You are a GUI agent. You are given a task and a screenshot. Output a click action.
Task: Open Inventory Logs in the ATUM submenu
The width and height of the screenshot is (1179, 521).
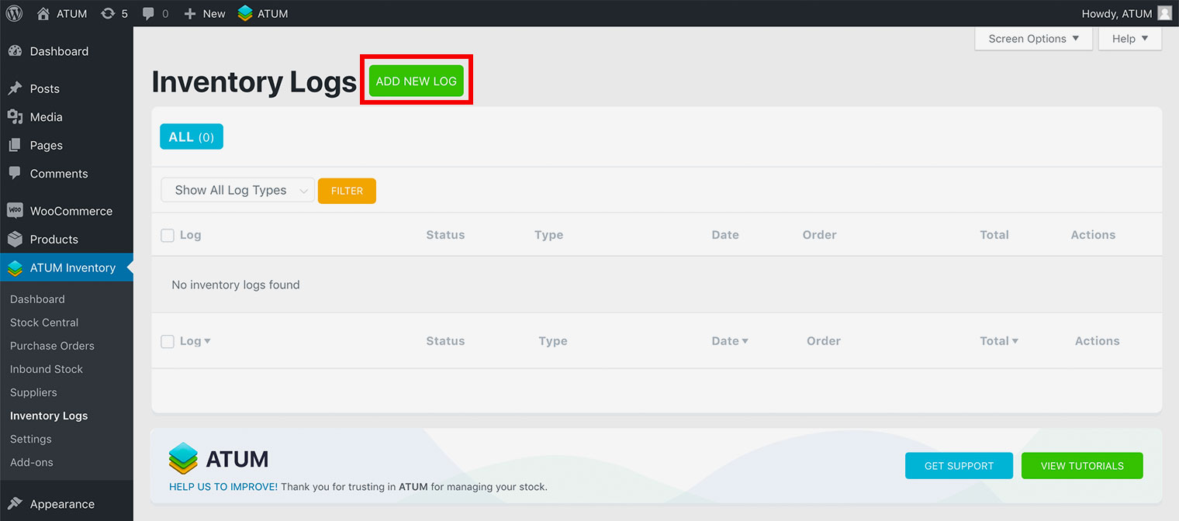pos(49,416)
